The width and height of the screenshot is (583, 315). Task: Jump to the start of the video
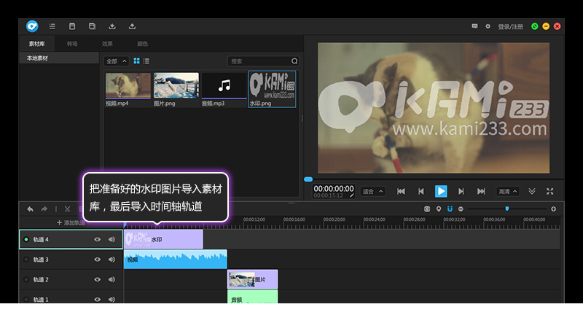point(401,191)
